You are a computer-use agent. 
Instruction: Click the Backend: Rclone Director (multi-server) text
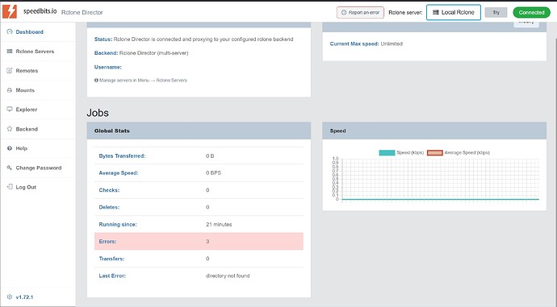141,53
